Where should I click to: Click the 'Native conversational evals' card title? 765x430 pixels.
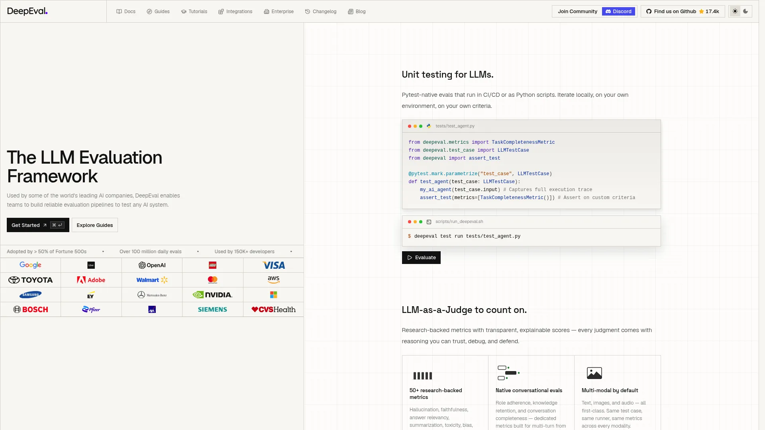click(529, 391)
